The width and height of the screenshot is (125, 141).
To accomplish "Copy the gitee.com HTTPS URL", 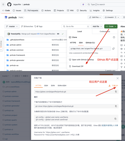I will tap(116, 92).
